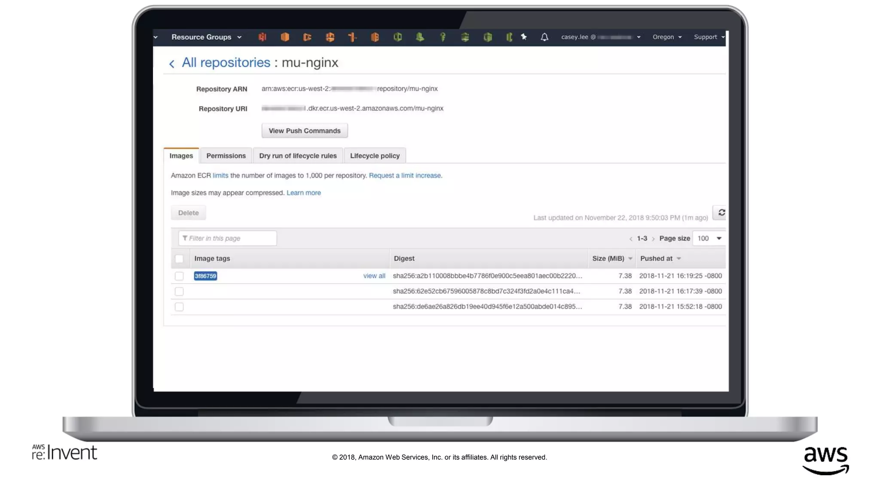880x495 pixels.
Task: Open the Permissions tab
Action: click(x=226, y=156)
